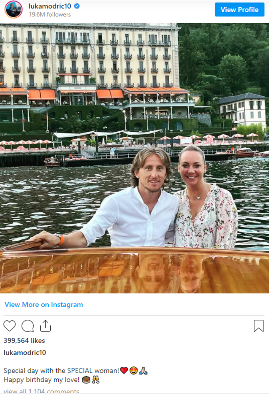The image size is (269, 394).
Task: Open lukamodric10's circular profile avatar
Action: [13, 9]
